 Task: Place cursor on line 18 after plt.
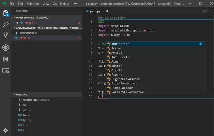[x=106, y=96]
